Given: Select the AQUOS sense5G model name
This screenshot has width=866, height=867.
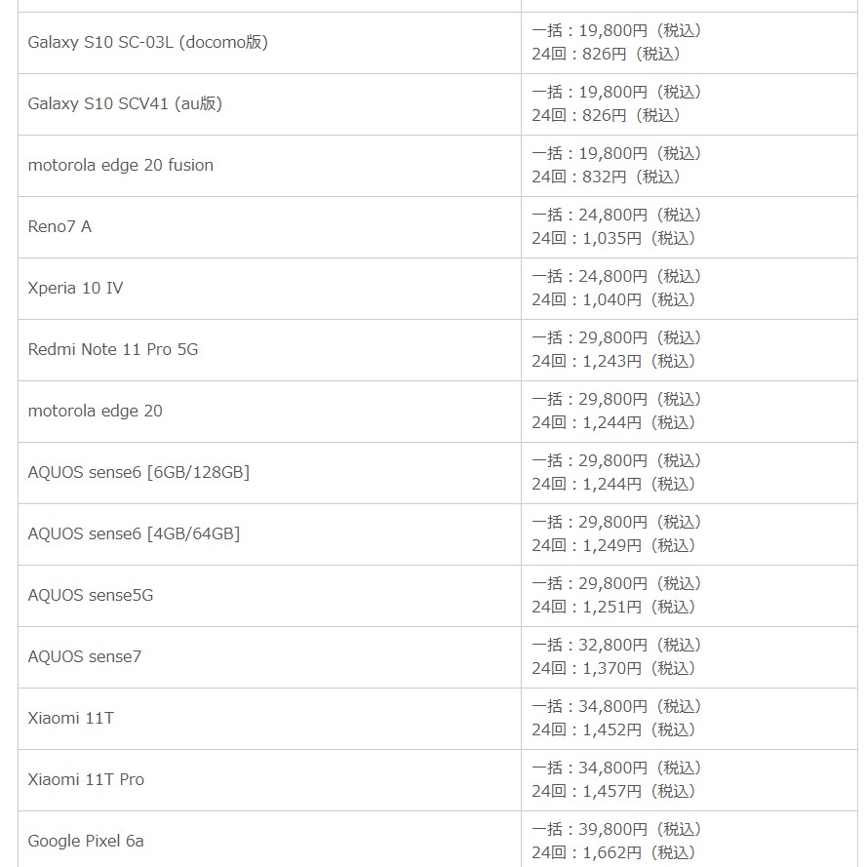Looking at the screenshot, I should [x=91, y=595].
